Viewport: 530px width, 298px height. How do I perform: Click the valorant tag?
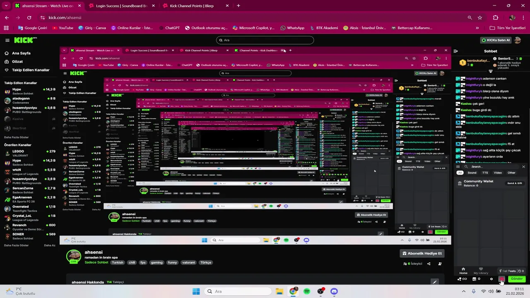[x=189, y=262]
